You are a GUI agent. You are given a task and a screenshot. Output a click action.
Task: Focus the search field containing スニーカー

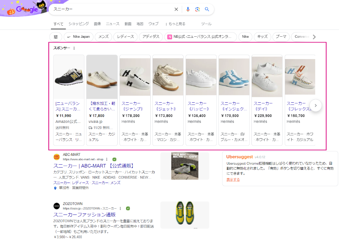click(113, 9)
